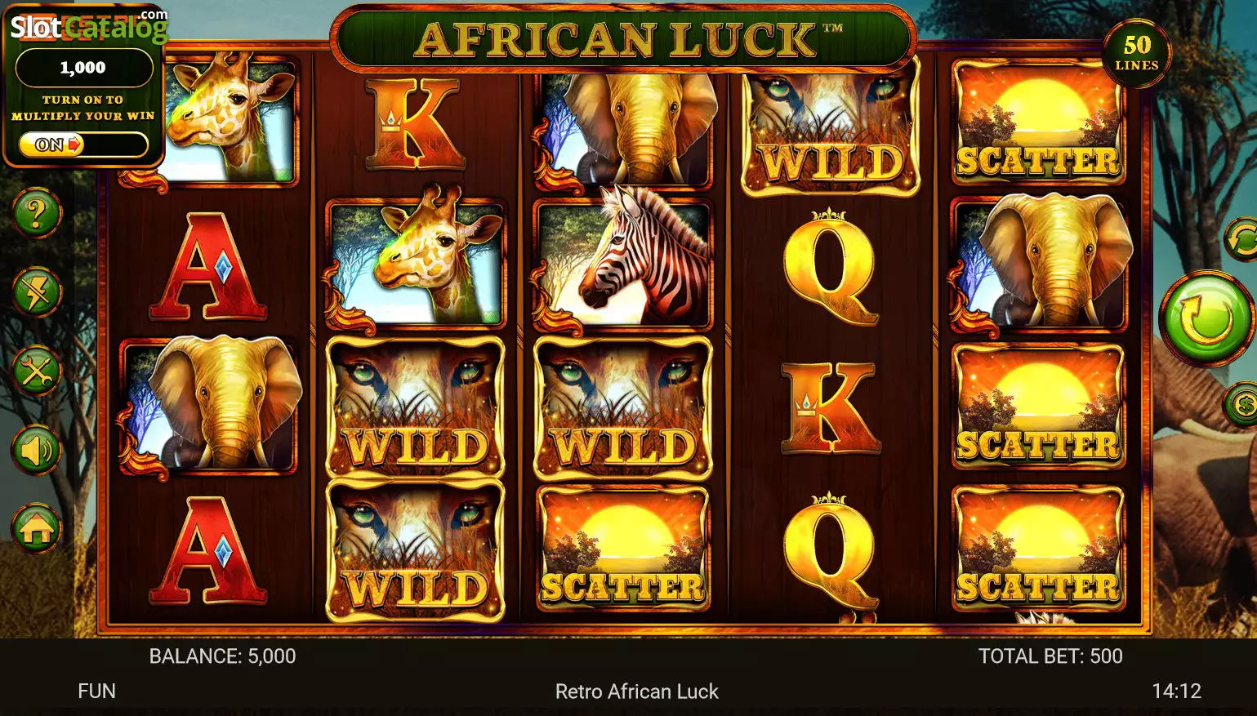Click the BALANCE: 5,000 display
Image resolution: width=1257 pixels, height=716 pixels.
pos(222,656)
